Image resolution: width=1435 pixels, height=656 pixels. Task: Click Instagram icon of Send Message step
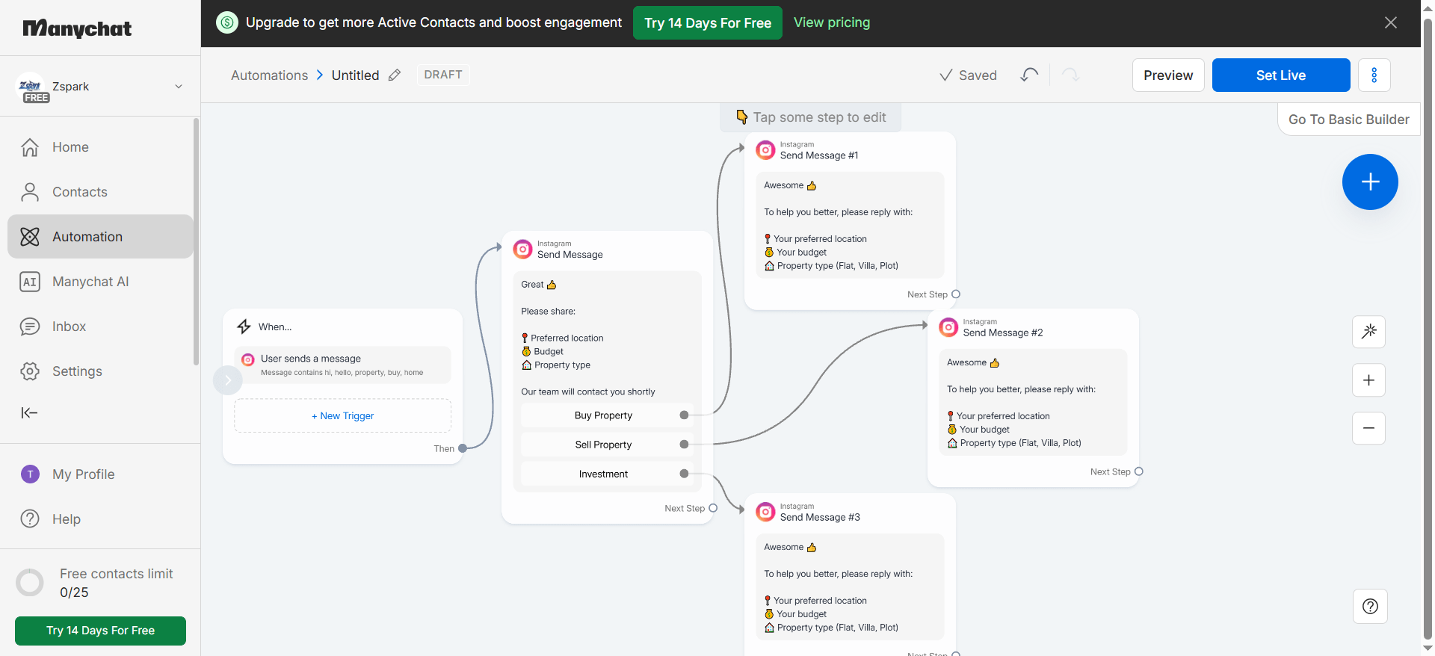(x=522, y=249)
